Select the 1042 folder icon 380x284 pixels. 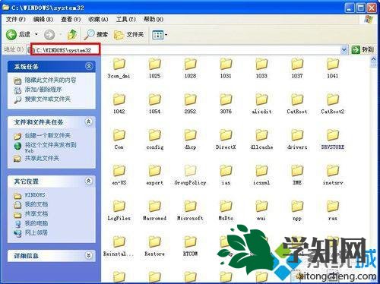[x=119, y=99]
